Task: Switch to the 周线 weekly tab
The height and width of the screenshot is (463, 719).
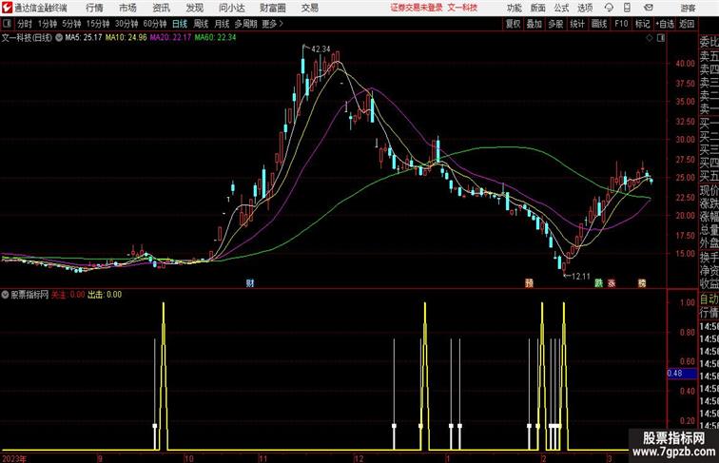Action: [201, 24]
